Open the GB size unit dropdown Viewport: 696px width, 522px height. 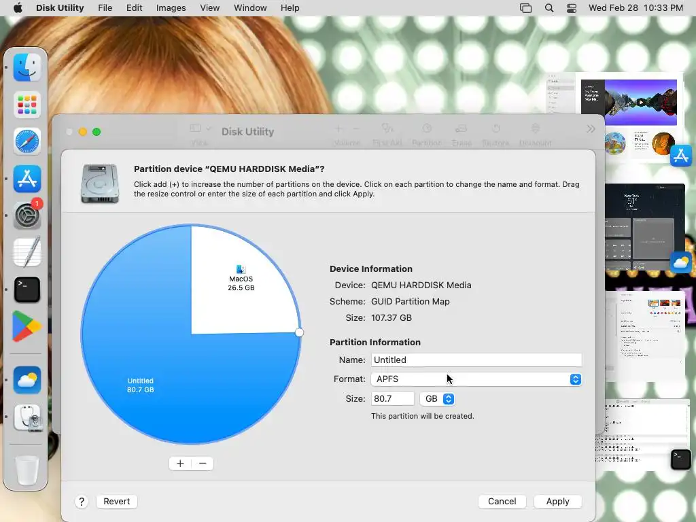coord(437,398)
